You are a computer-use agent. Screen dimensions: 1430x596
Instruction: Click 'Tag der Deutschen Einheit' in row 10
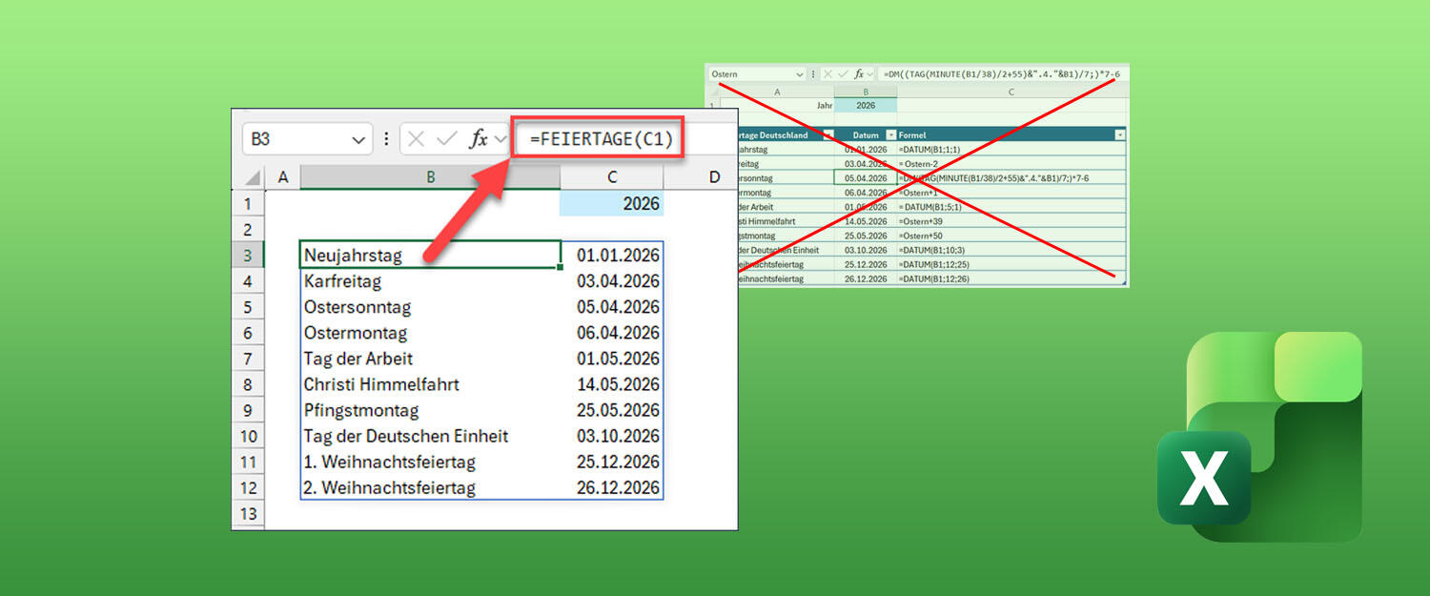point(431,436)
